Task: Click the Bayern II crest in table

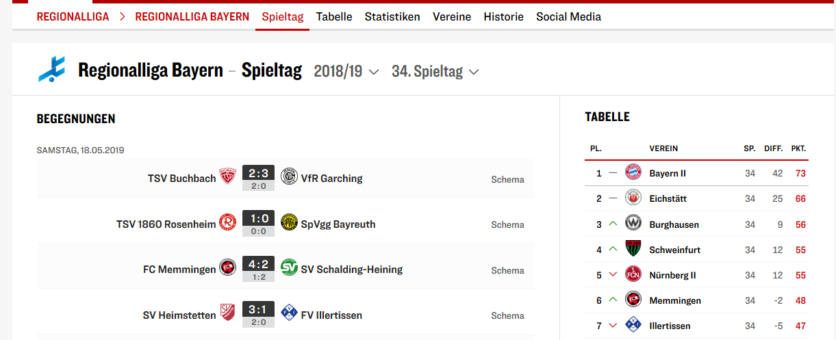Action: point(633,173)
